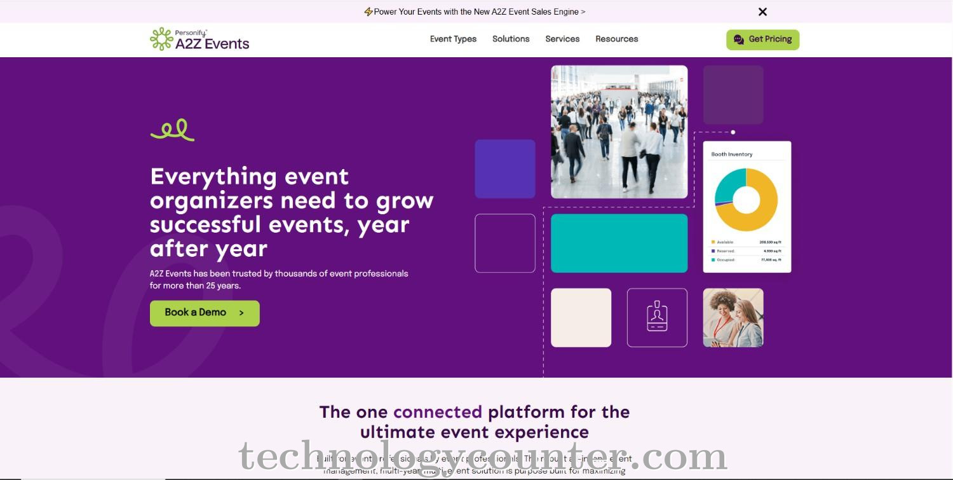The width and height of the screenshot is (953, 480).
Task: Open the Event Types menu
Action: (453, 39)
